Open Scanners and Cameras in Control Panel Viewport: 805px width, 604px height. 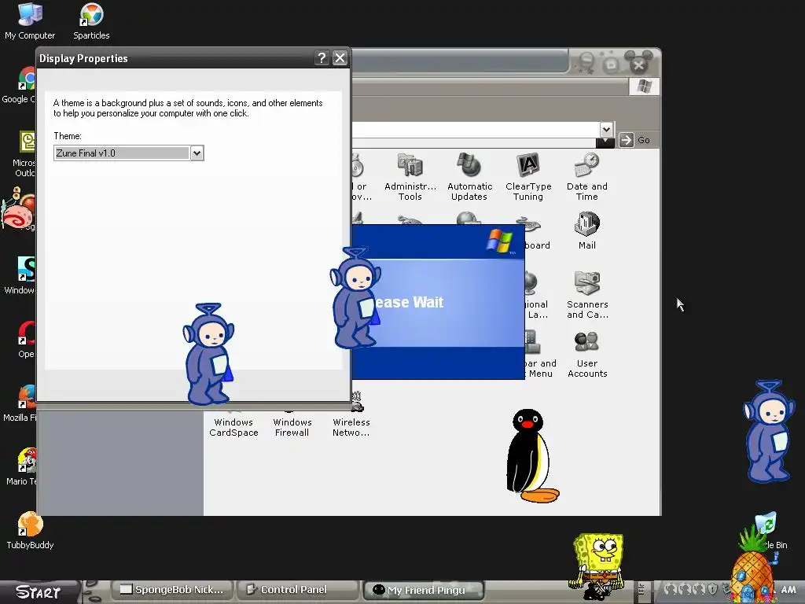point(587,295)
